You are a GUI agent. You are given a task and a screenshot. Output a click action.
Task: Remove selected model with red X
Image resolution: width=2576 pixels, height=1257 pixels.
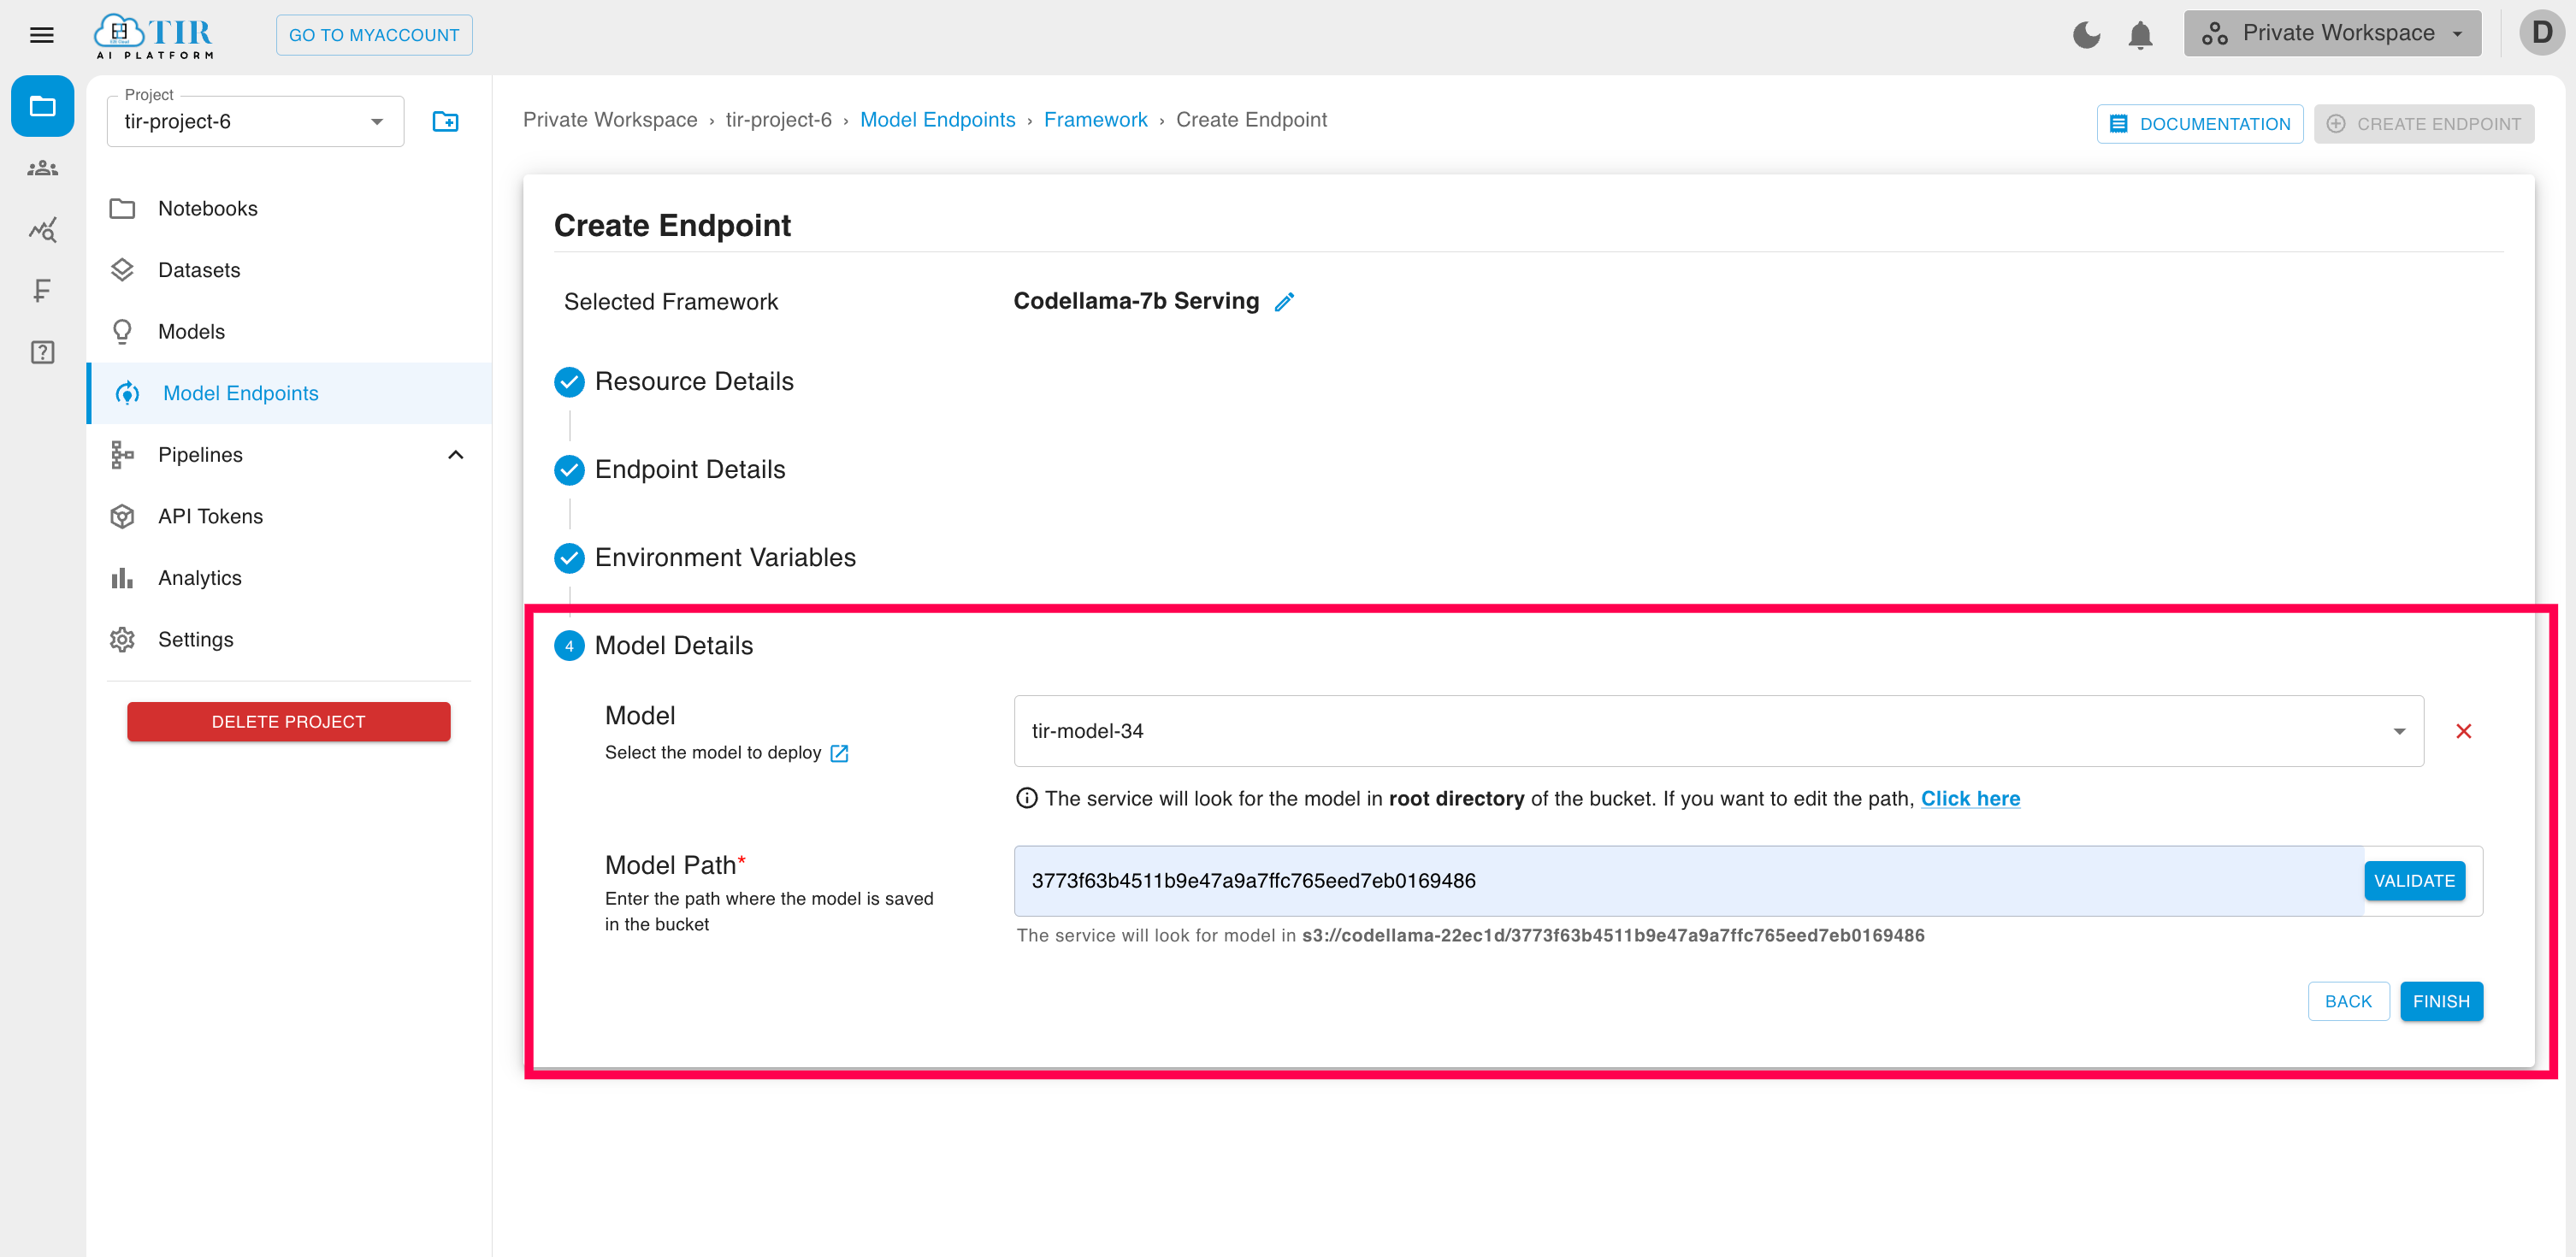[2463, 732]
